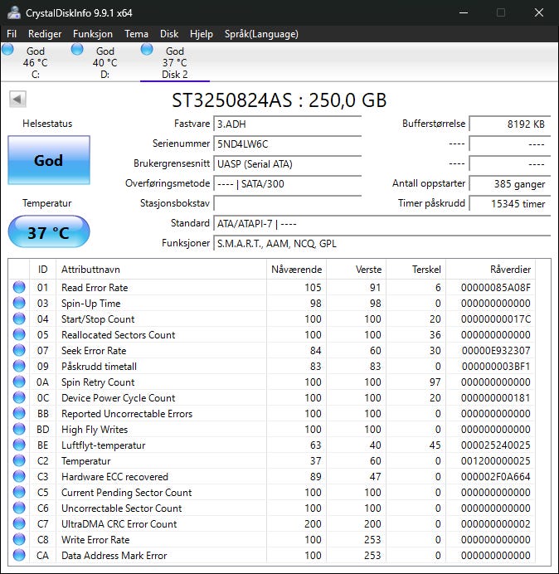Viewport: 559px width, 574px height.
Task: Click status orb for Read Error Rate
Action: click(19, 287)
